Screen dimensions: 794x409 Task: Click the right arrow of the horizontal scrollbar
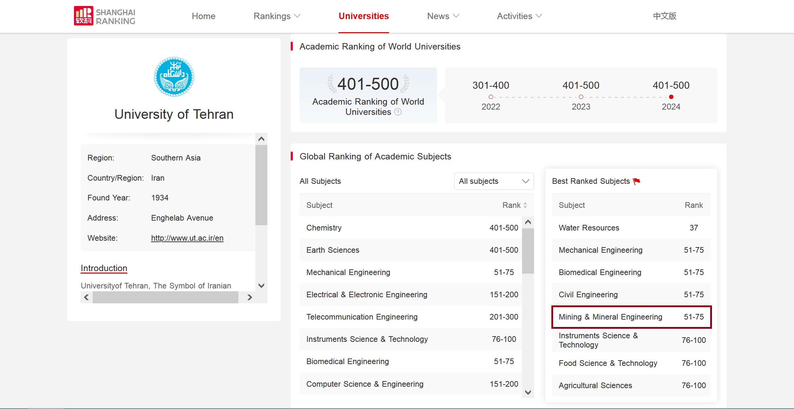pyautogui.click(x=250, y=297)
